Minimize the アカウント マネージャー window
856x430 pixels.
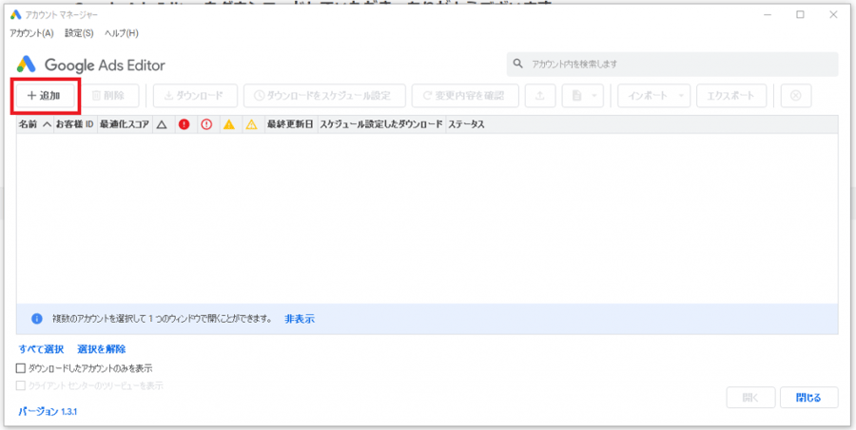[x=768, y=15]
